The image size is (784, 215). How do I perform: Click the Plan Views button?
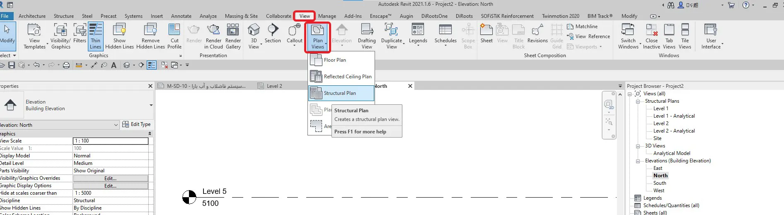[x=318, y=36]
